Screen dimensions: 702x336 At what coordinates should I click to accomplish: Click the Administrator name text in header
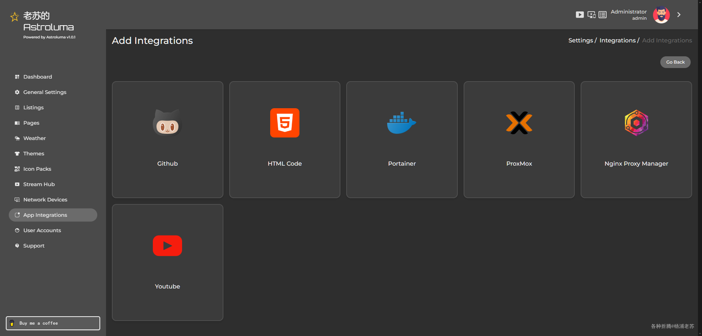click(x=629, y=12)
